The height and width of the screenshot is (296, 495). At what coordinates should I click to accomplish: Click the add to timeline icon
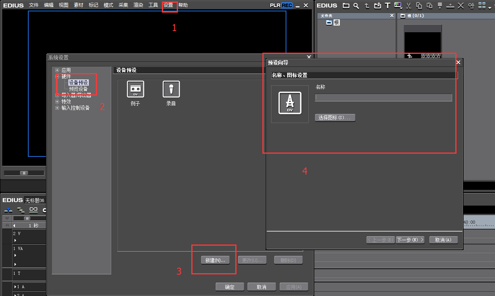[x=450, y=6]
